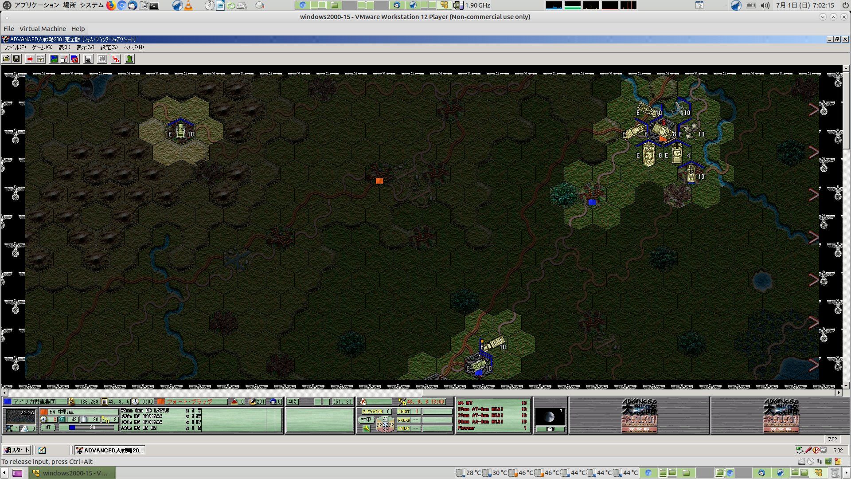Click the スタート start button

pyautogui.click(x=16, y=450)
